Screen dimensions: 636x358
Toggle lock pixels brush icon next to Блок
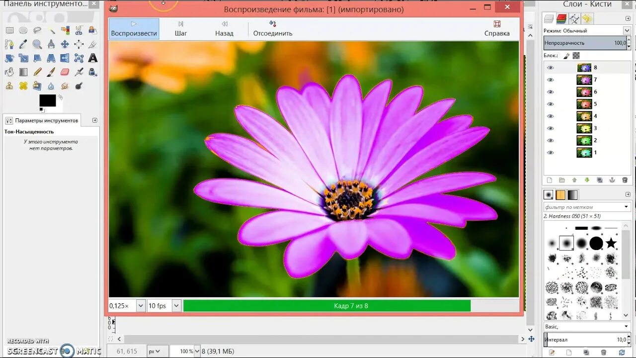(x=566, y=56)
